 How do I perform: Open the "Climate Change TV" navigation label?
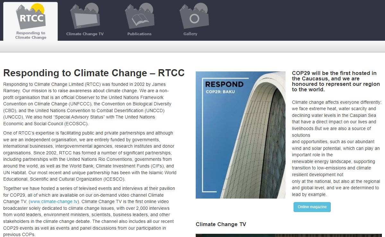click(x=85, y=34)
